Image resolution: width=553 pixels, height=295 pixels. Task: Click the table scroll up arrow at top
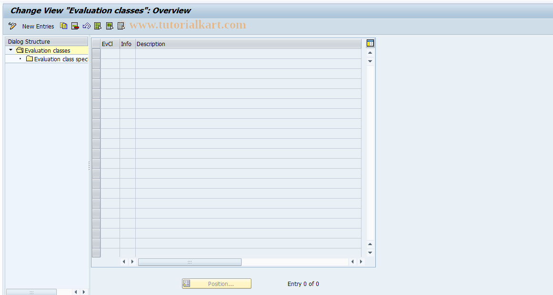[370, 53]
